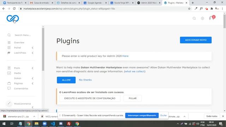
Task: Open Chrome extensions puzzle icon
Action: 212,8
